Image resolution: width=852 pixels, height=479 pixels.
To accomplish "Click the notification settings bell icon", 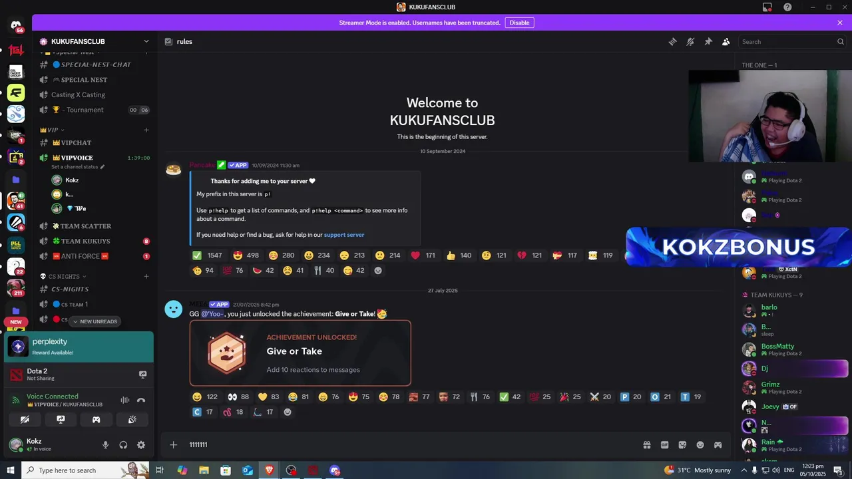I will click(x=690, y=41).
